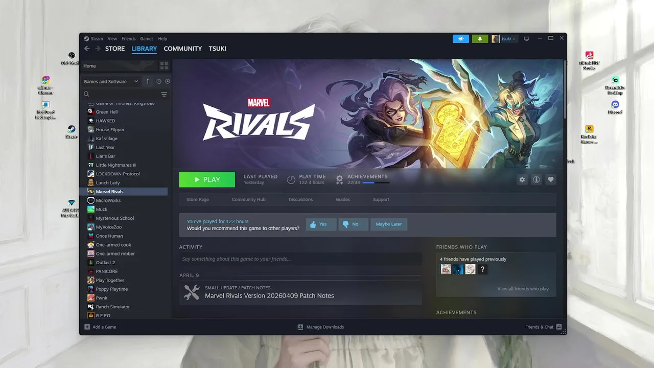Switch to the COMMUNITY tab
This screenshot has height=368, width=654.
tap(183, 49)
